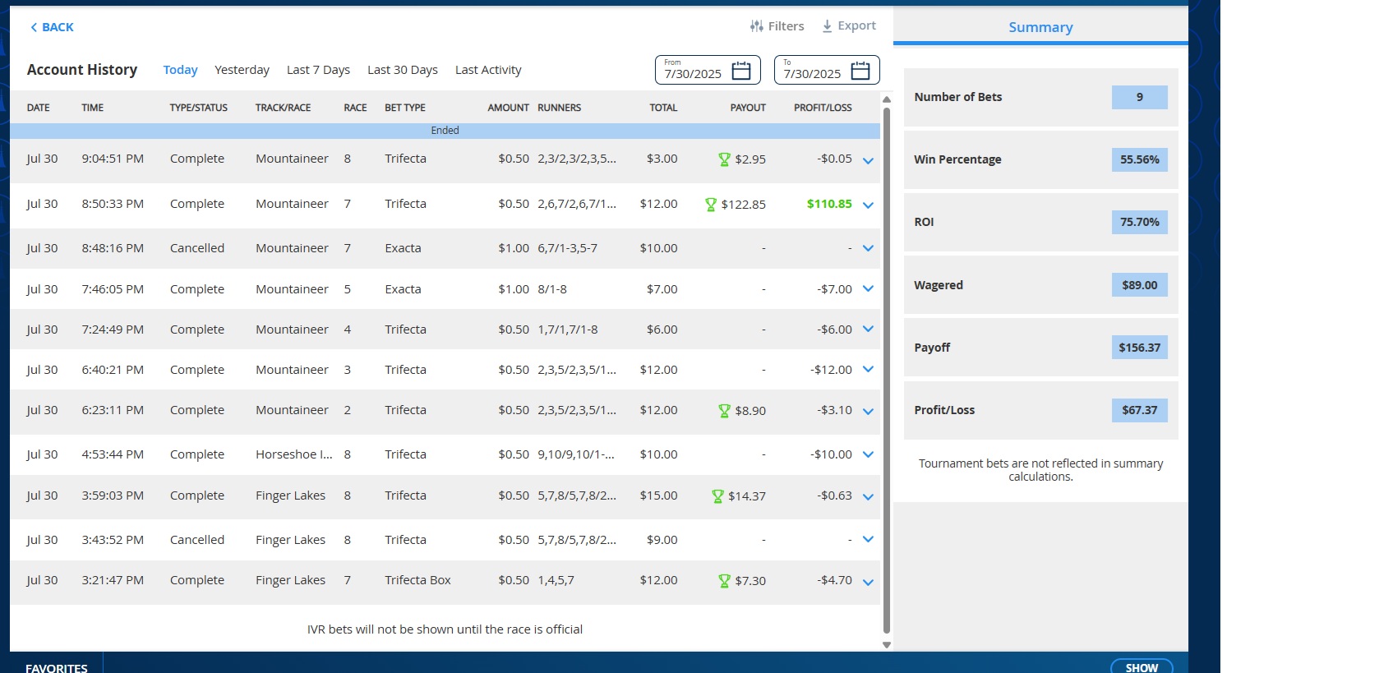1379x673 pixels.
Task: Expand the 3:59:03 PM Finger Lakes bet
Action: pyautogui.click(x=868, y=497)
